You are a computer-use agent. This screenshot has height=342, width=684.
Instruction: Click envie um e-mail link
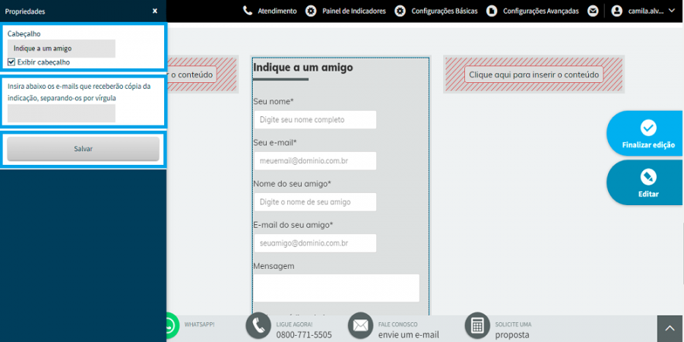click(x=409, y=335)
